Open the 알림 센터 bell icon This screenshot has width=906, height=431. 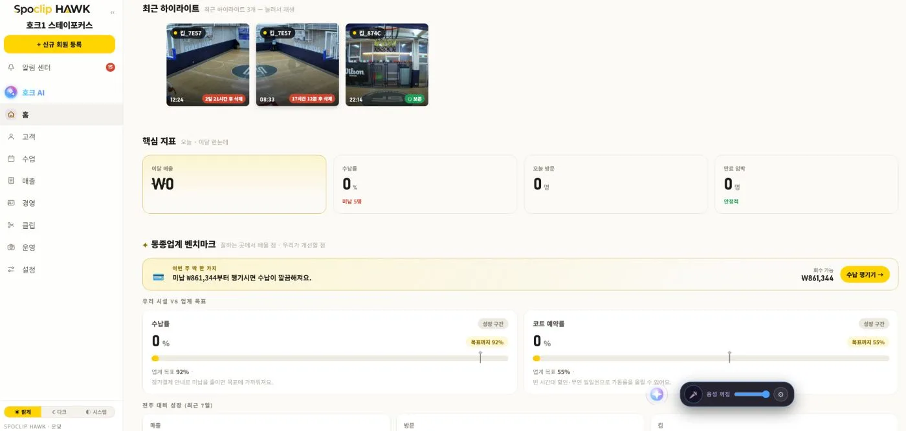click(x=11, y=67)
